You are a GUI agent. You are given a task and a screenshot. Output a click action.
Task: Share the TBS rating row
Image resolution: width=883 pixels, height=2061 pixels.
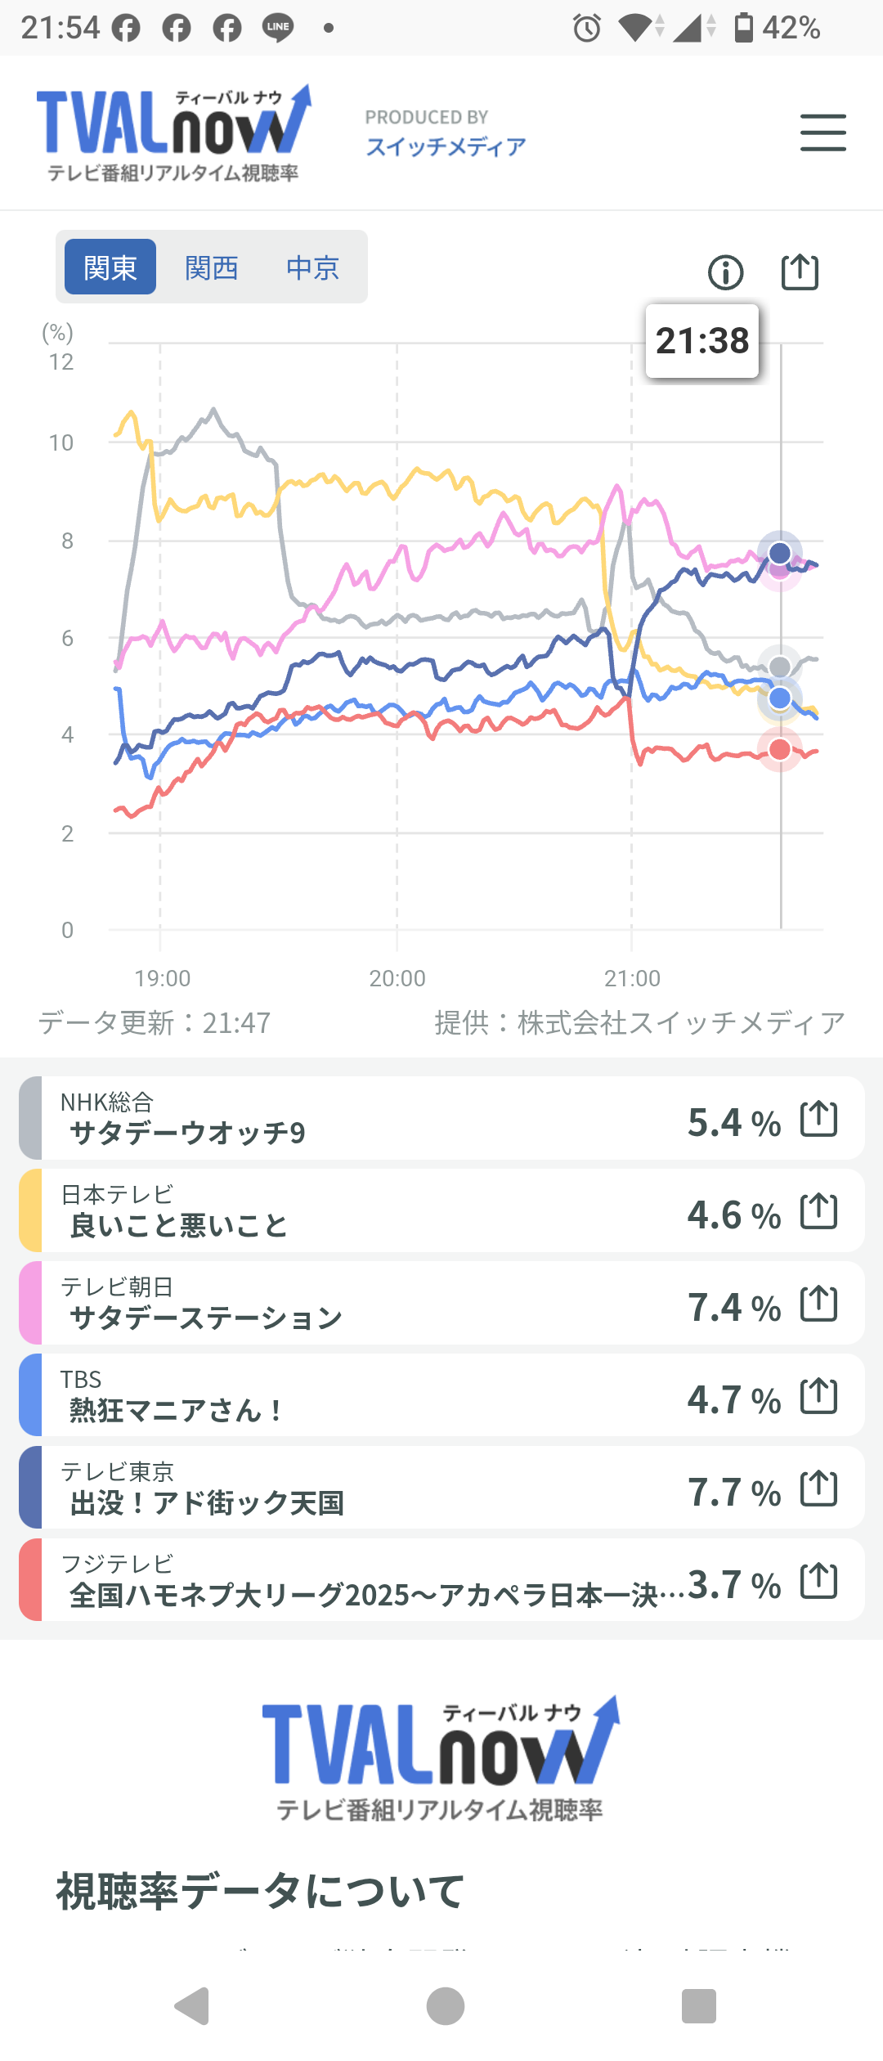[818, 1396]
